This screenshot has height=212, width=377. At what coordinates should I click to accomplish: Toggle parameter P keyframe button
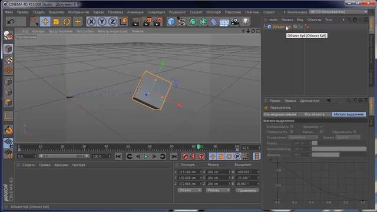coord(237,157)
